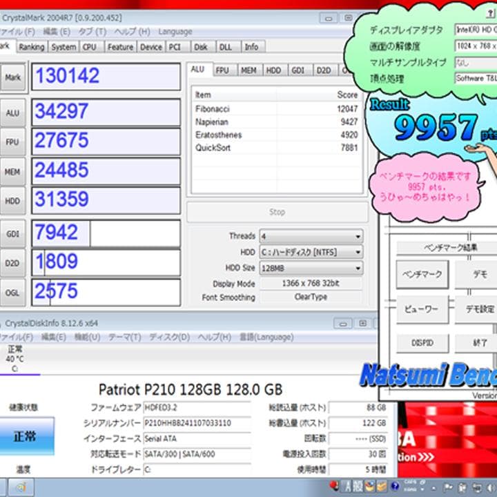Open the テーマ(T) menu in CrystalDiskInfo

tap(124, 338)
